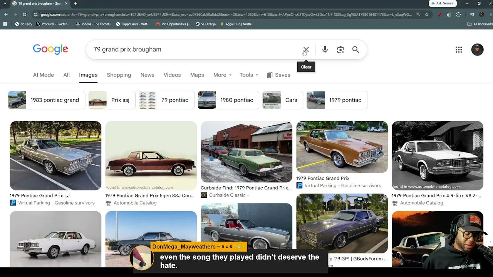
Task: Expand the Tools dropdown
Action: click(x=249, y=75)
